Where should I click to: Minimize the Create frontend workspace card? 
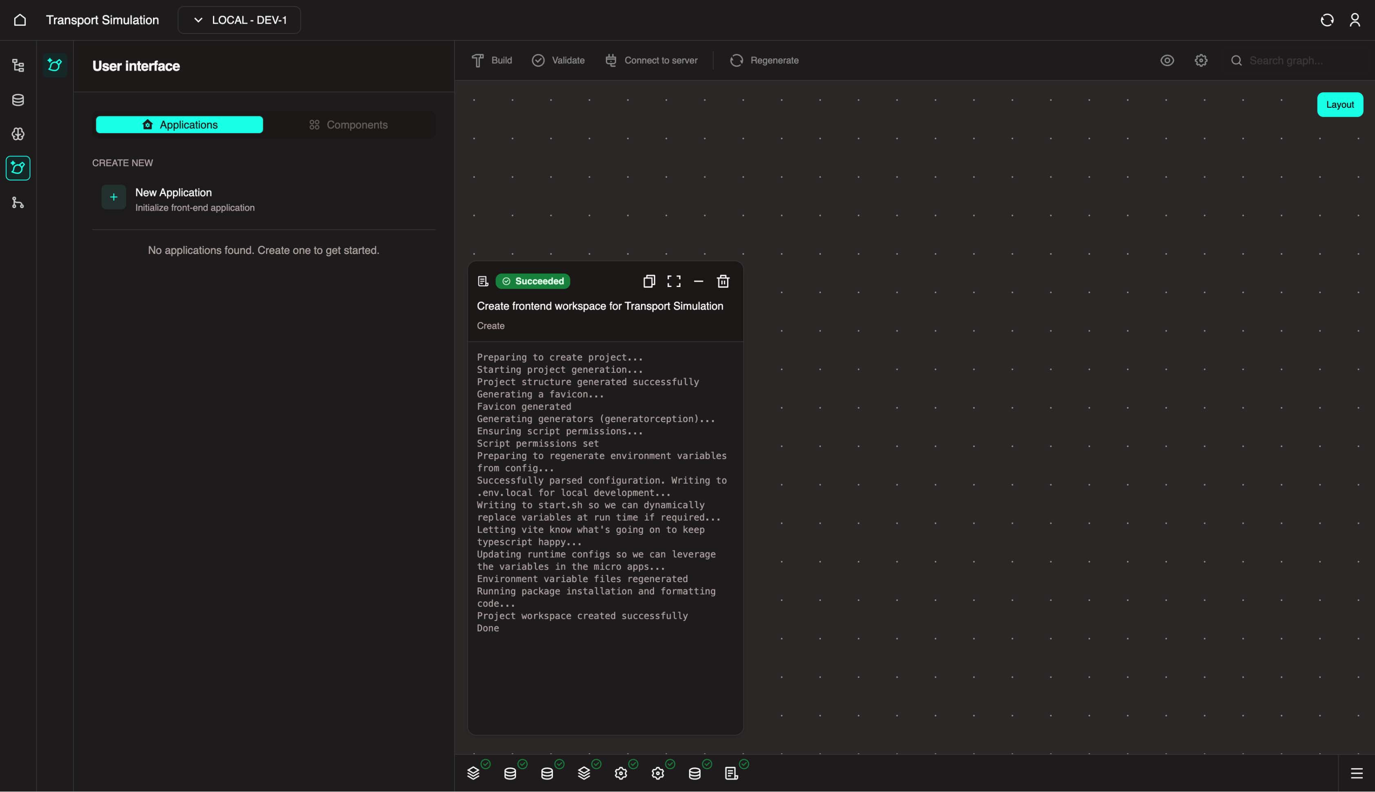699,281
